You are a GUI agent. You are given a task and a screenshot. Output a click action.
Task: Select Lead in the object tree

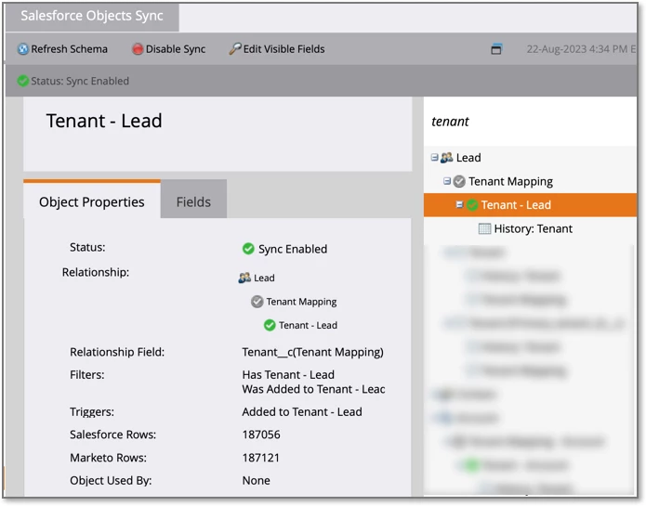468,158
